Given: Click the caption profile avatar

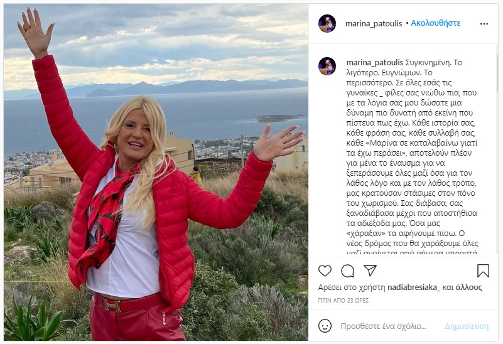Looking at the screenshot, I should [327, 67].
